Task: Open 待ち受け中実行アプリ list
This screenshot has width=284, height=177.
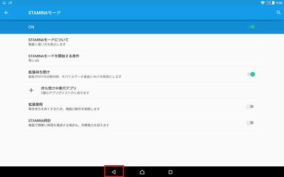Action: pyautogui.click(x=142, y=90)
